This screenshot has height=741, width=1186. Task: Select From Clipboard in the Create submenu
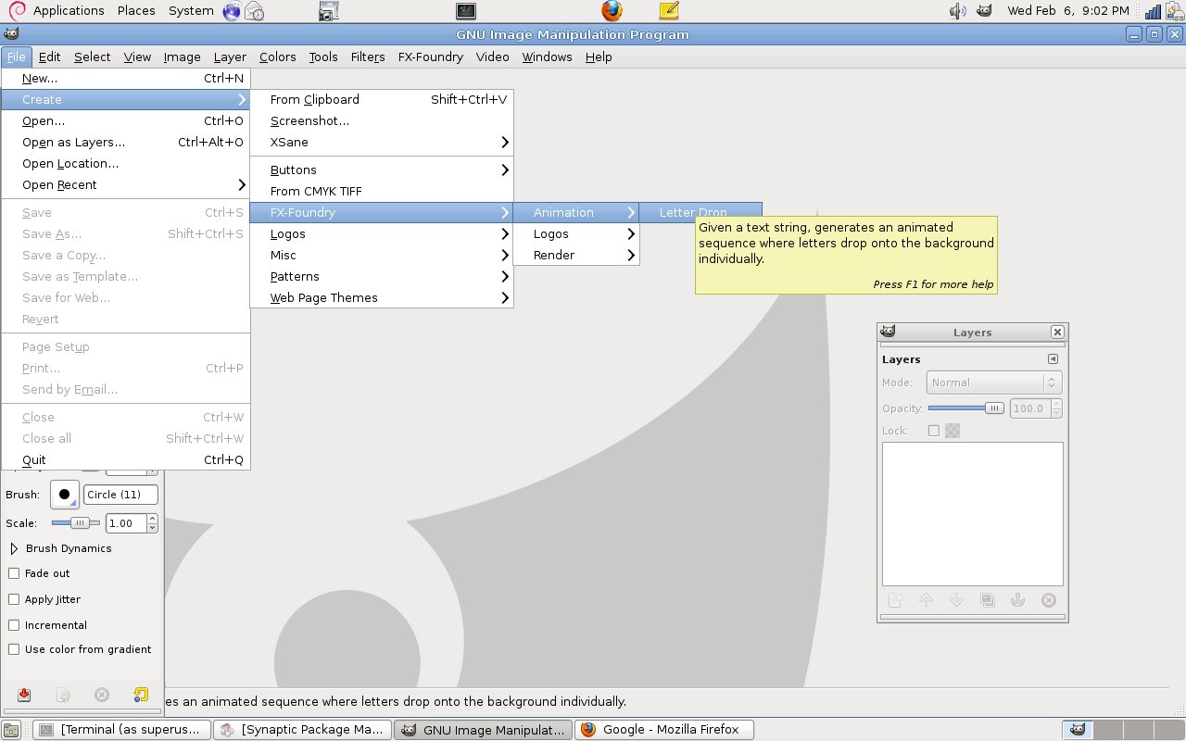[382, 99]
